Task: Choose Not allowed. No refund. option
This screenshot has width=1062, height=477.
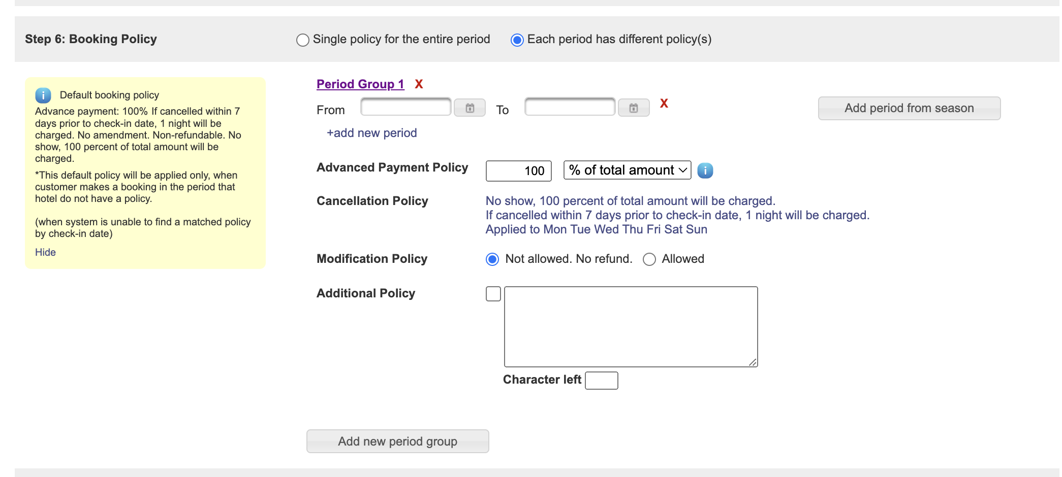Action: coord(492,259)
